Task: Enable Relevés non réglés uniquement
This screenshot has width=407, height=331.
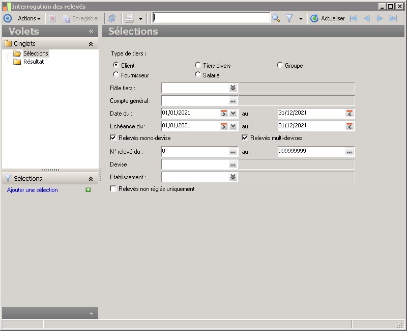Action: click(113, 188)
